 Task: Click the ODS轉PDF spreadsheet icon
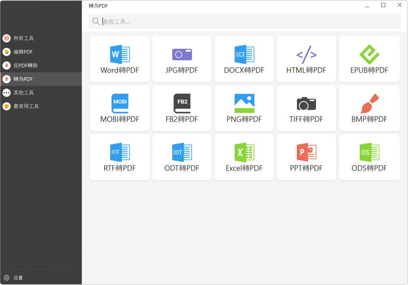tap(369, 152)
